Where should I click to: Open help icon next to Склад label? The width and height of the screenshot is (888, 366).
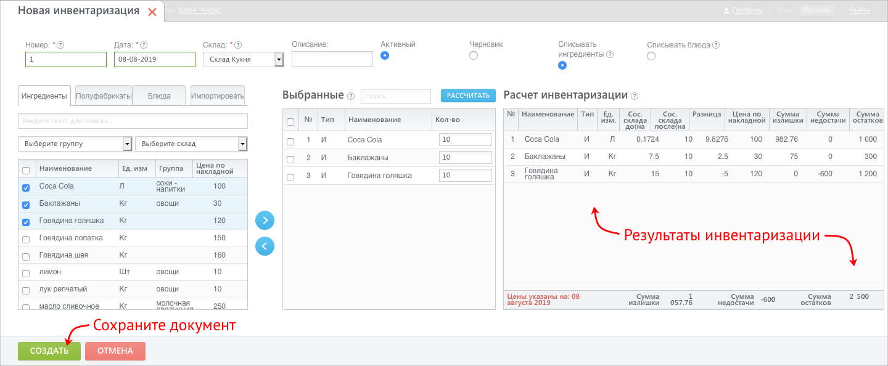[238, 45]
